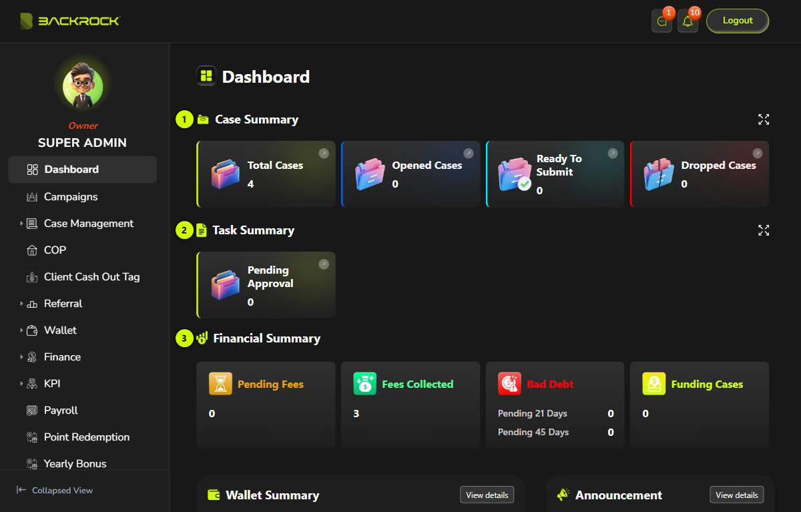801x512 pixels.
Task: Click the Pending Fees hourglass icon
Action: (220, 384)
